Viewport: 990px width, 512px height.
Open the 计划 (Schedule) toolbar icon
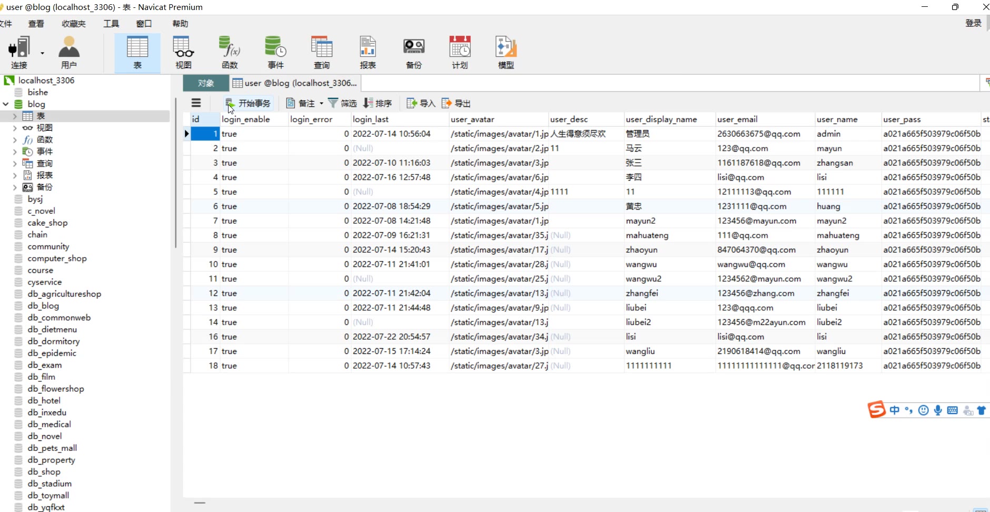[x=460, y=52]
